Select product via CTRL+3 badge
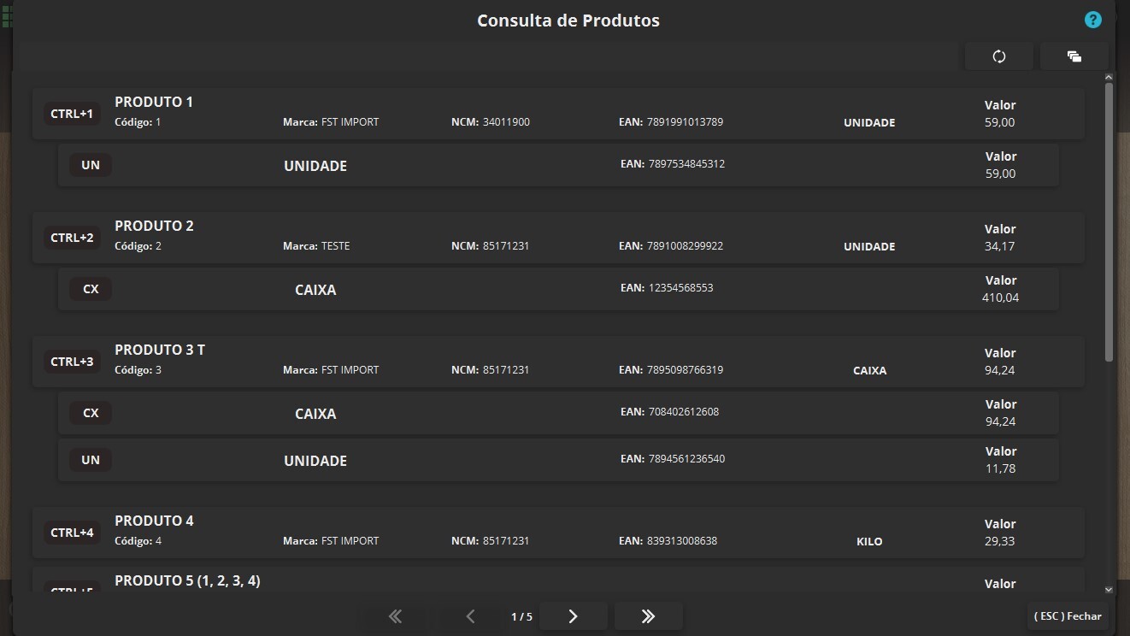 tap(72, 362)
